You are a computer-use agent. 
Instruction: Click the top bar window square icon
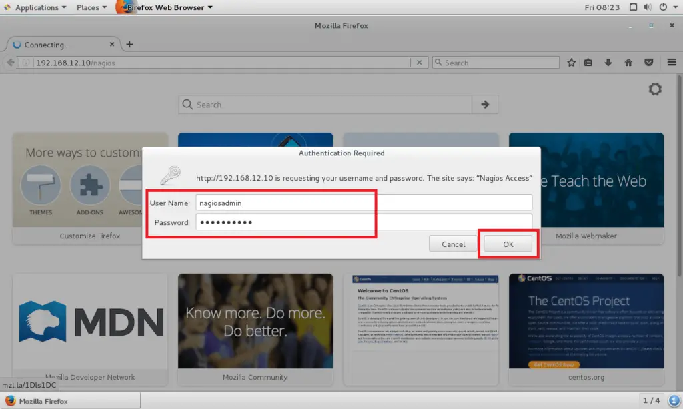click(633, 7)
